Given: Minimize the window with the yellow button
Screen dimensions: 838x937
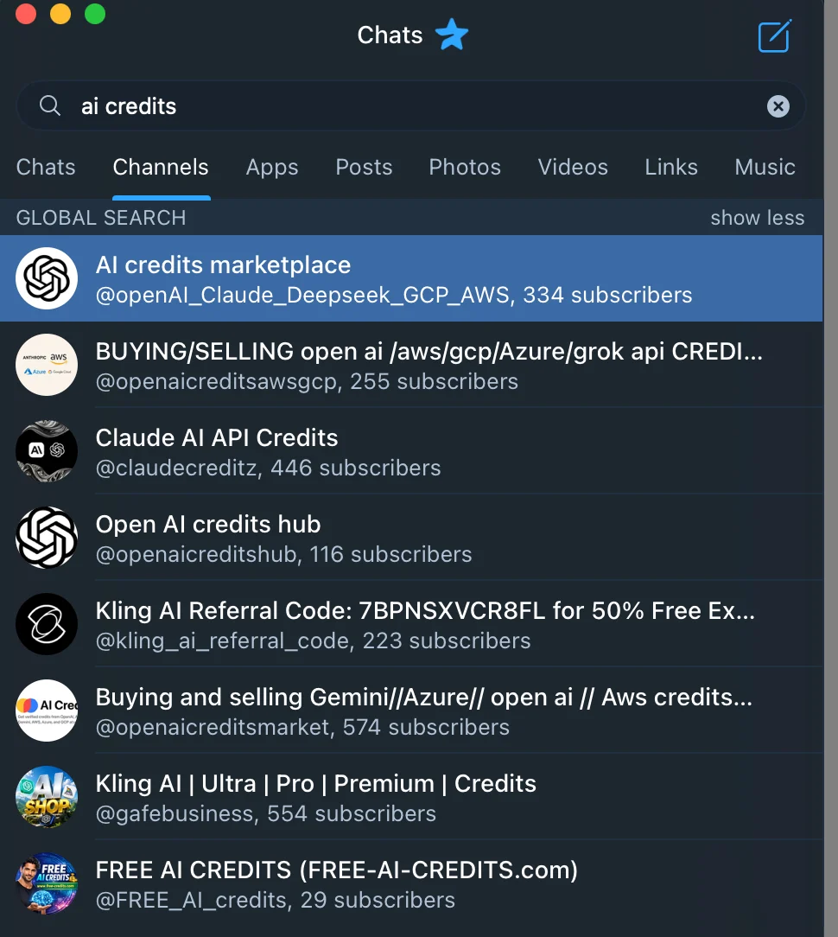Looking at the screenshot, I should point(60,13).
